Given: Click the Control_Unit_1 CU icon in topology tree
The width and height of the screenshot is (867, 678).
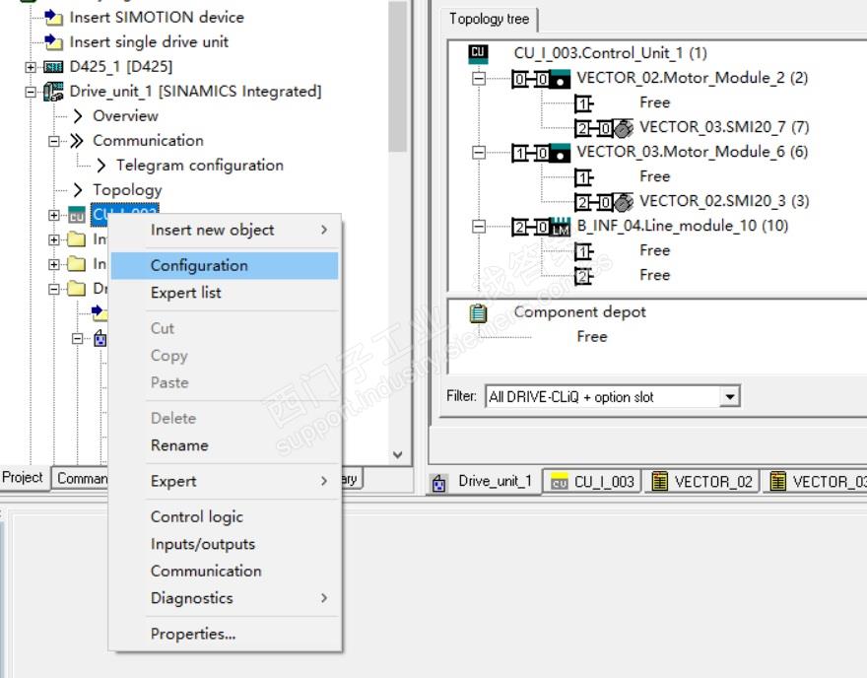Looking at the screenshot, I should pos(478,52).
